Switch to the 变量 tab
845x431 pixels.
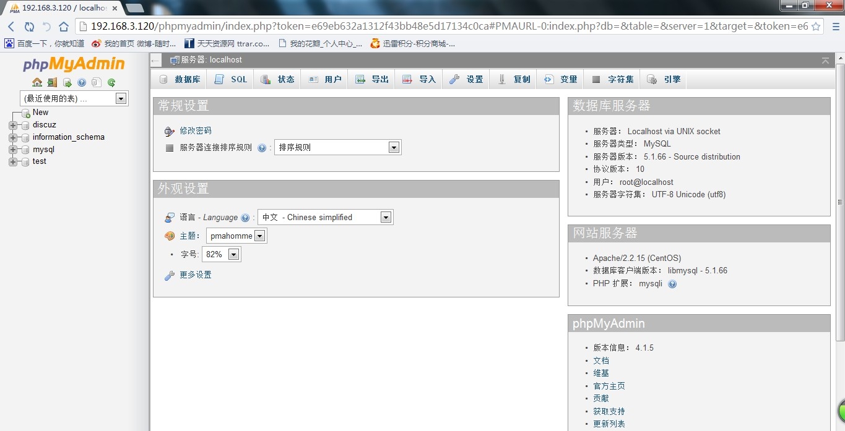click(561, 79)
